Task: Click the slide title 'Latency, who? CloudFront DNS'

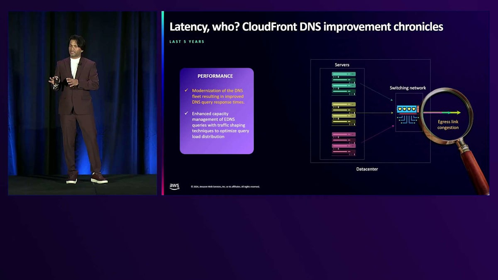Action: coord(306,27)
